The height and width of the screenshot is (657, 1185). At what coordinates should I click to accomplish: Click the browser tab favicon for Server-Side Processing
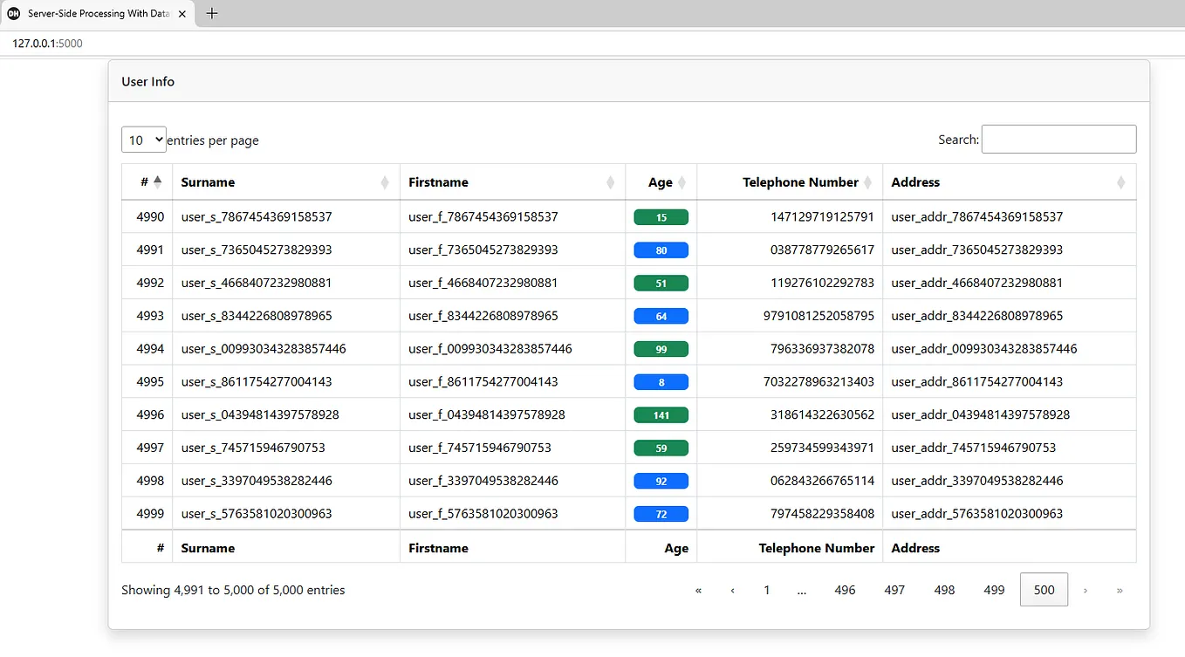[13, 14]
